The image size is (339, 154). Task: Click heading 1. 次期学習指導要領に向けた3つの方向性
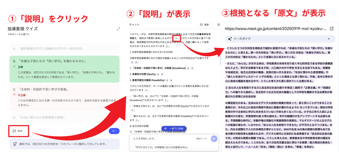[151, 52]
